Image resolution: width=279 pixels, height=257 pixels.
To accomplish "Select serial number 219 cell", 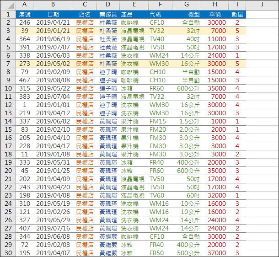I will (25, 113).
